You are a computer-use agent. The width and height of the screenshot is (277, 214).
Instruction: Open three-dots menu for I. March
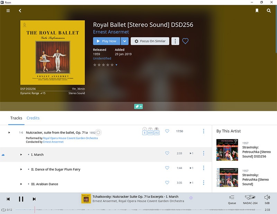(x=204, y=153)
